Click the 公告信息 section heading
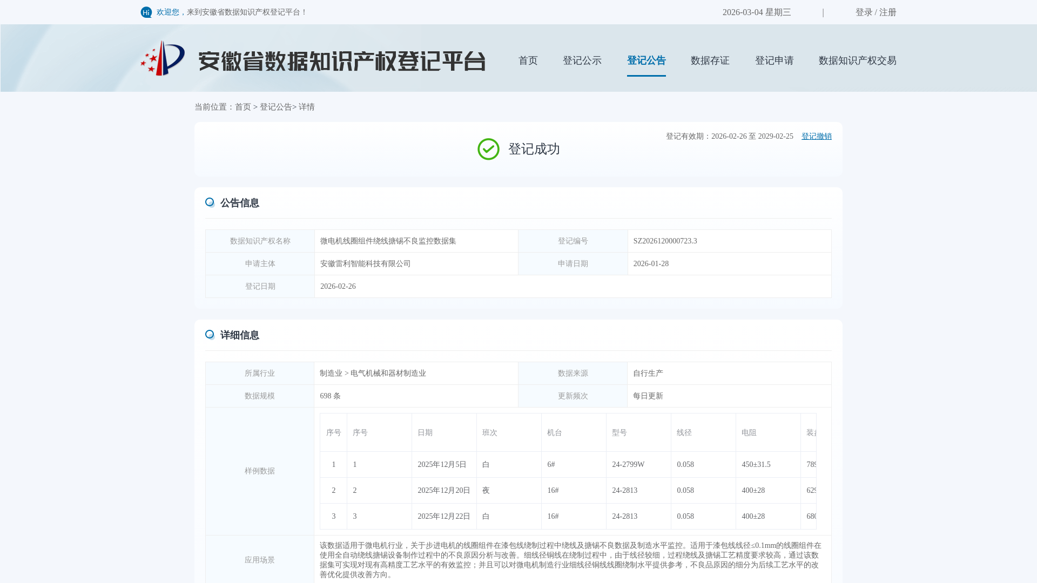1037x583 pixels. coord(239,203)
